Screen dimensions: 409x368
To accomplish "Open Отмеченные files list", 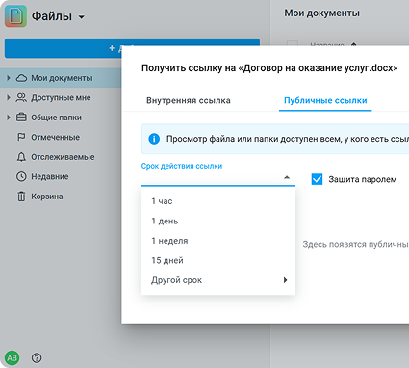I will (x=55, y=137).
